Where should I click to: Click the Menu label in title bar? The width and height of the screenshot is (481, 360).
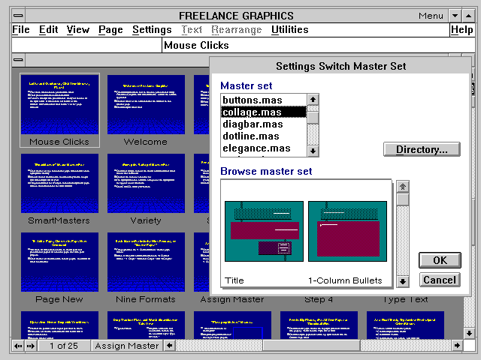pos(431,16)
